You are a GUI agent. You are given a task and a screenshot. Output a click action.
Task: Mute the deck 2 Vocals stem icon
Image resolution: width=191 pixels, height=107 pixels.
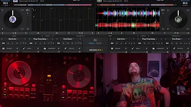(174, 48)
